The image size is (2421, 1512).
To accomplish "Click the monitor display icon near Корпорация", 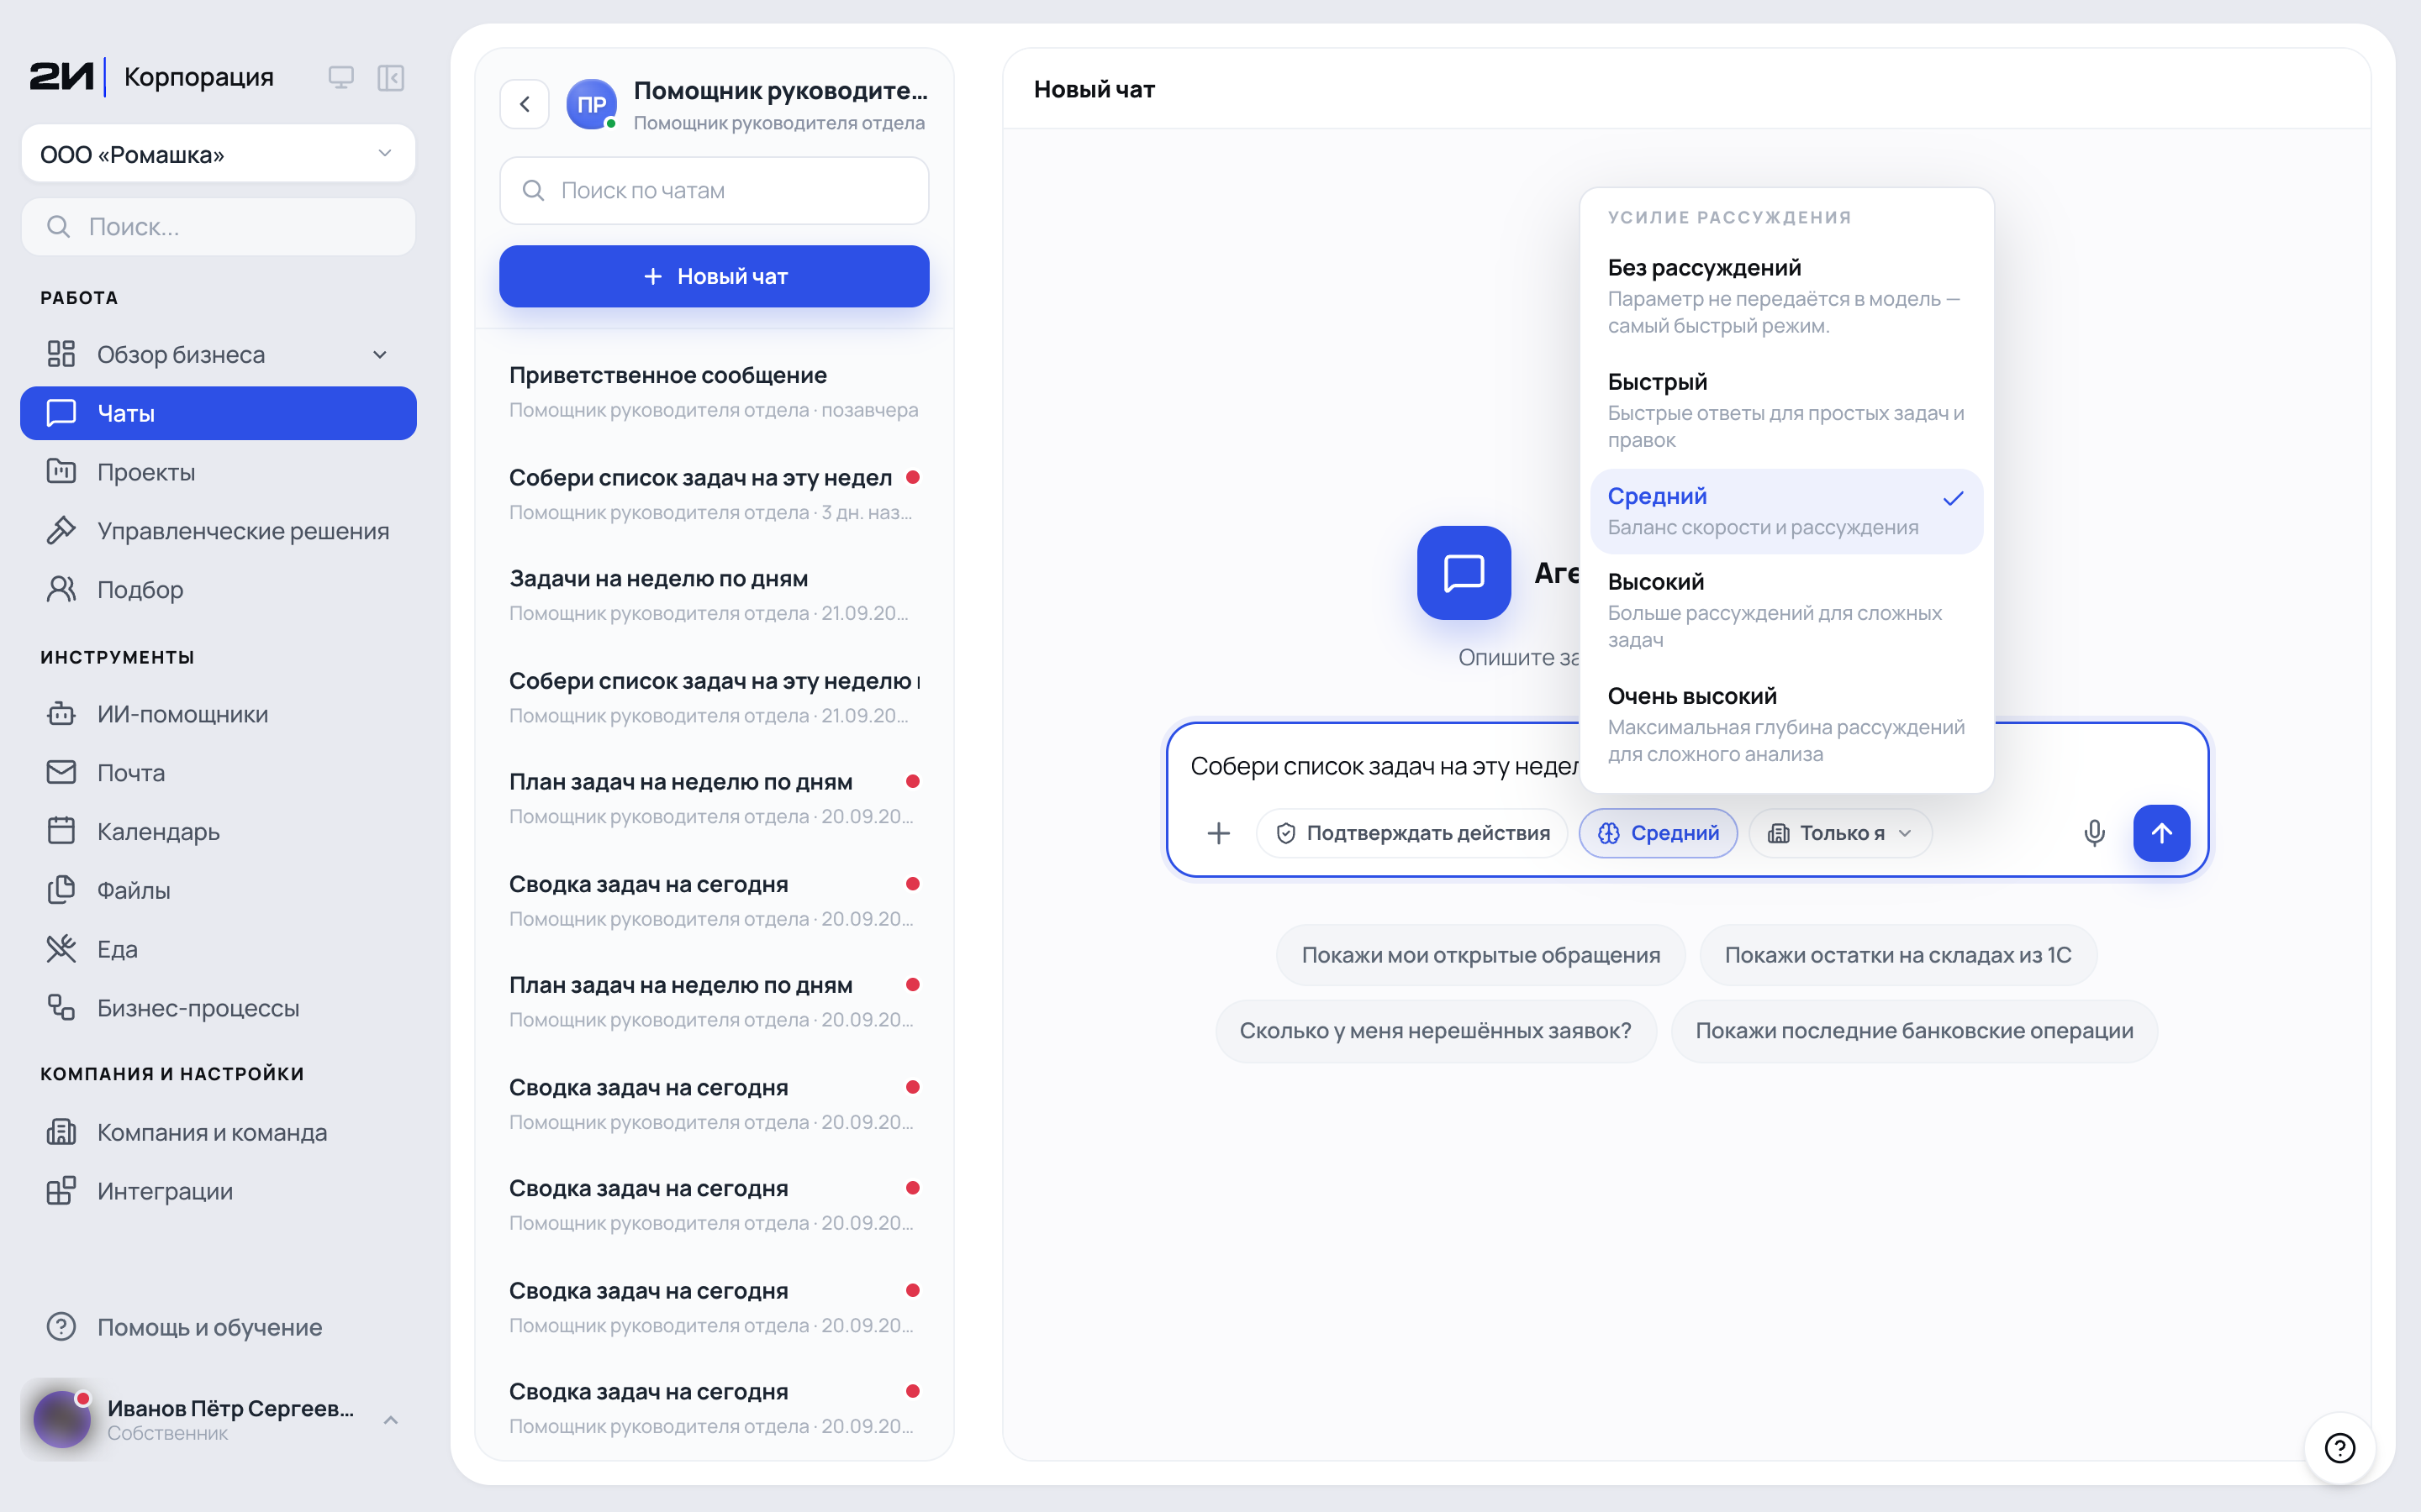I will [x=340, y=77].
